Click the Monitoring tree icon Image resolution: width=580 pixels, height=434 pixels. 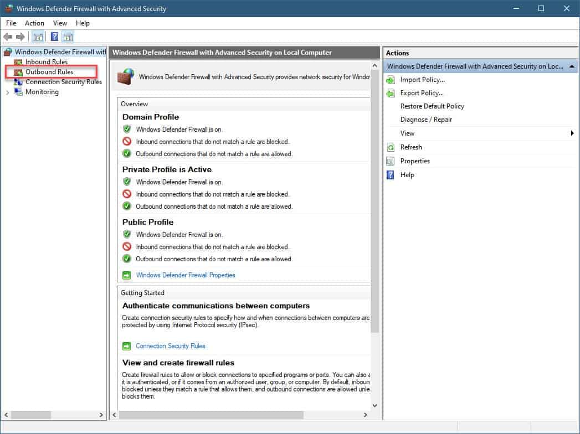point(18,92)
